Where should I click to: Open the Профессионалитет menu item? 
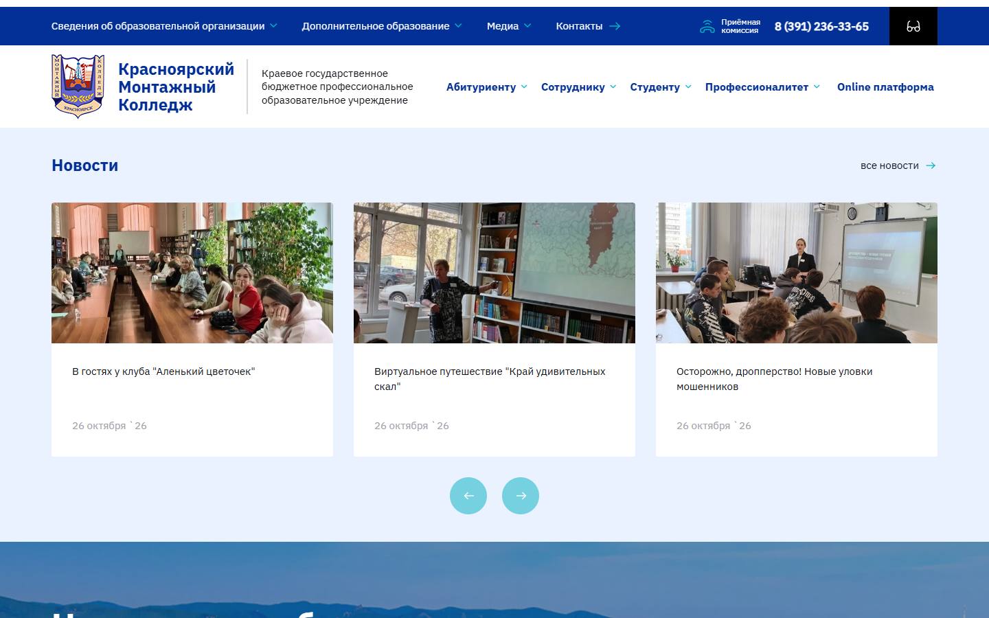tap(757, 87)
